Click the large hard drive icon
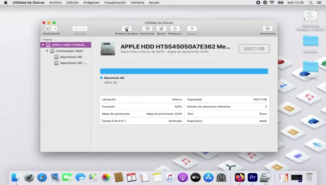Screen dimensions: 326x185 pyautogui.click(x=108, y=49)
